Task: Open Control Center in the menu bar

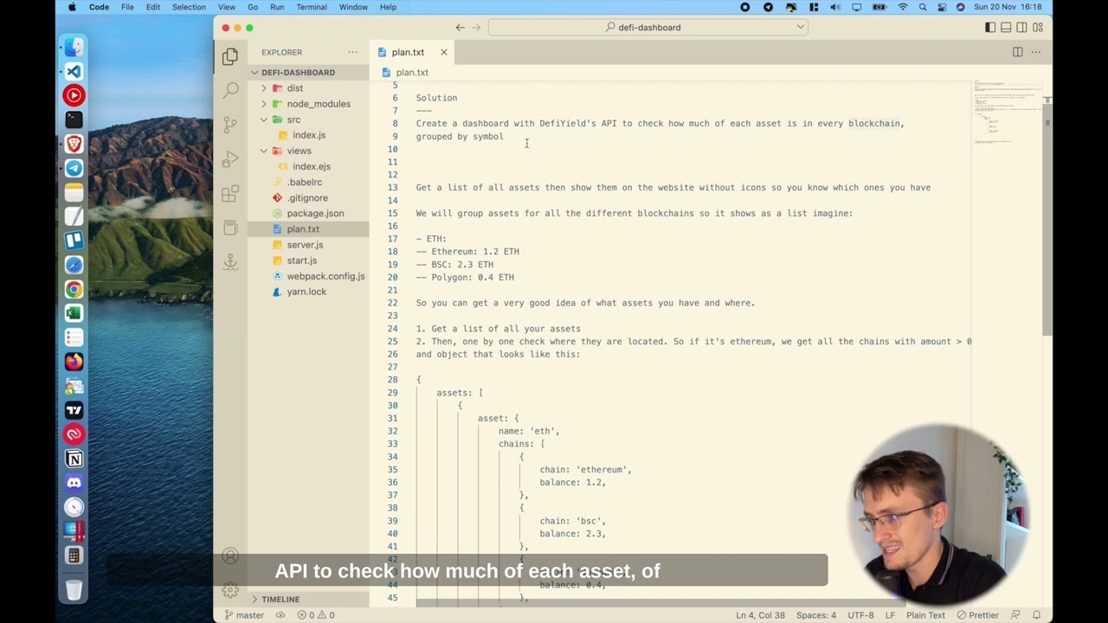Action: [x=942, y=7]
